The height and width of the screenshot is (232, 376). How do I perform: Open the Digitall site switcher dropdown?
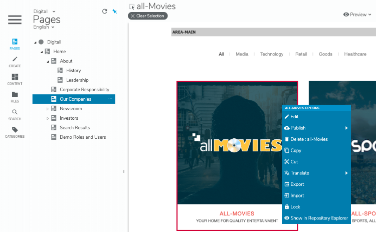[x=44, y=12]
